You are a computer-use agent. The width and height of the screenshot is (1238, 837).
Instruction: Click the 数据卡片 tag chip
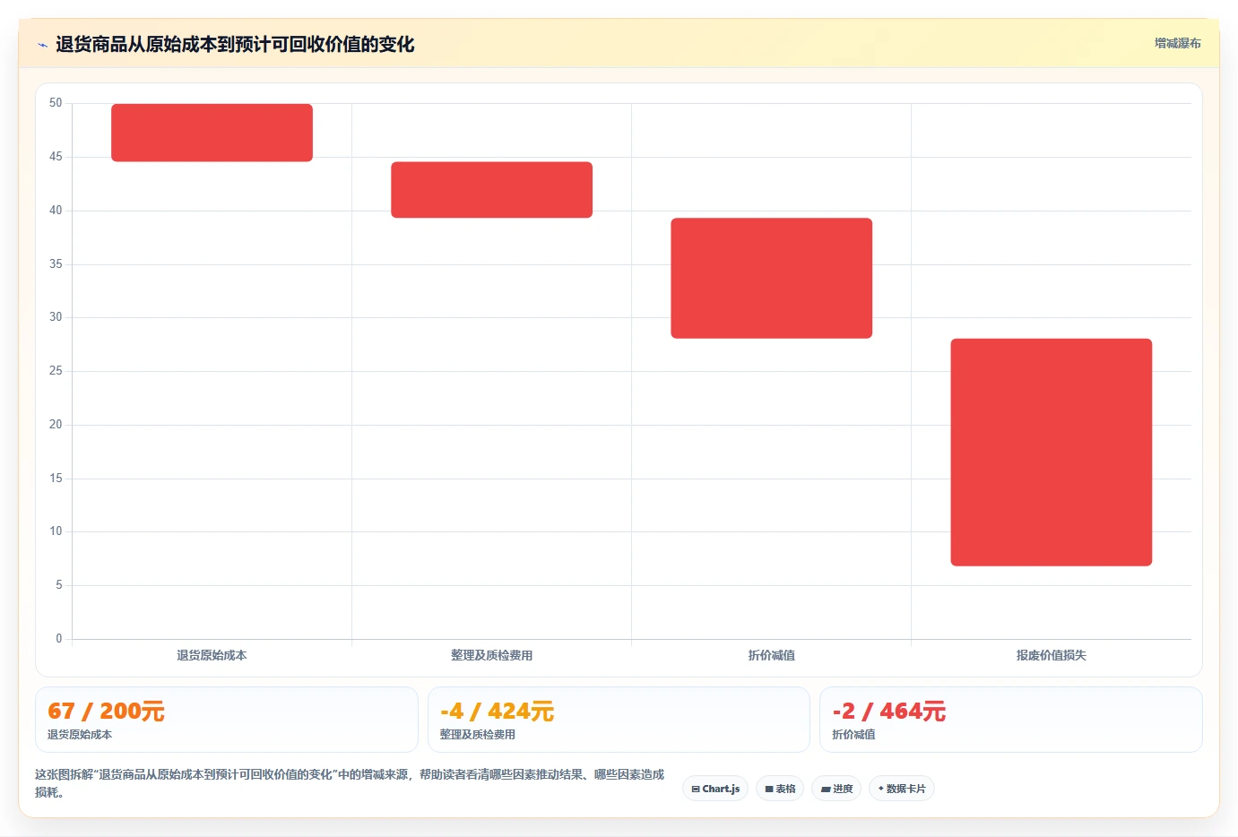(x=901, y=789)
